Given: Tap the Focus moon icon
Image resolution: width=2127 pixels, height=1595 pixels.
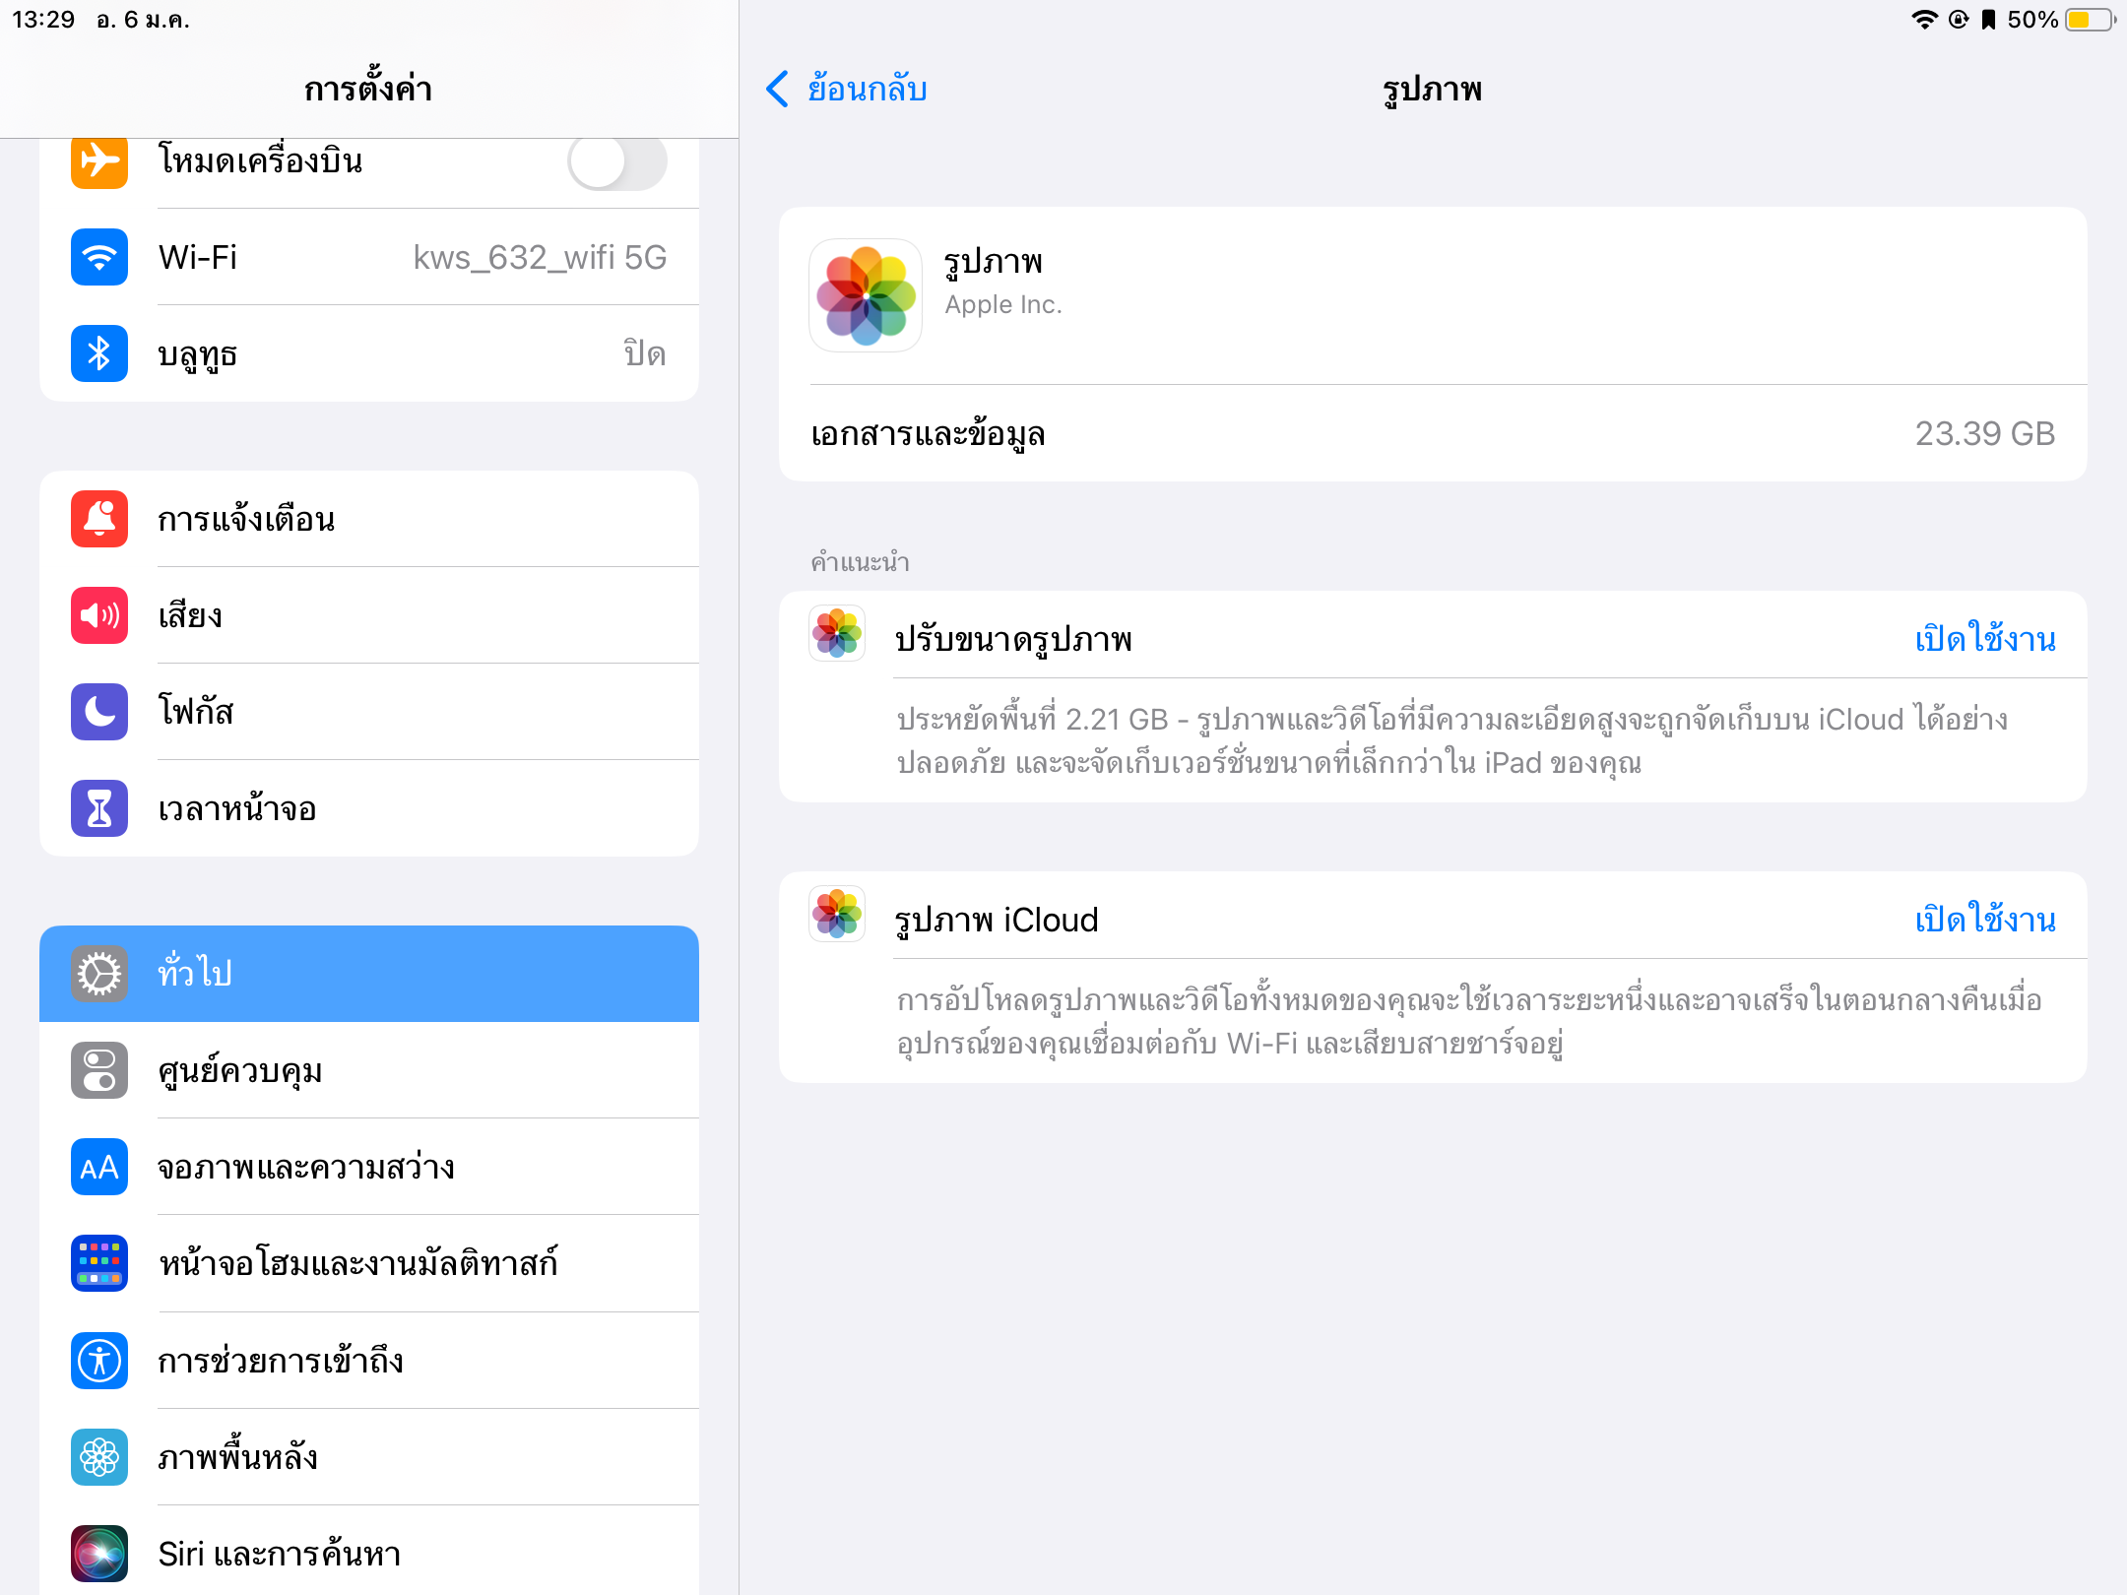Looking at the screenshot, I should (98, 712).
